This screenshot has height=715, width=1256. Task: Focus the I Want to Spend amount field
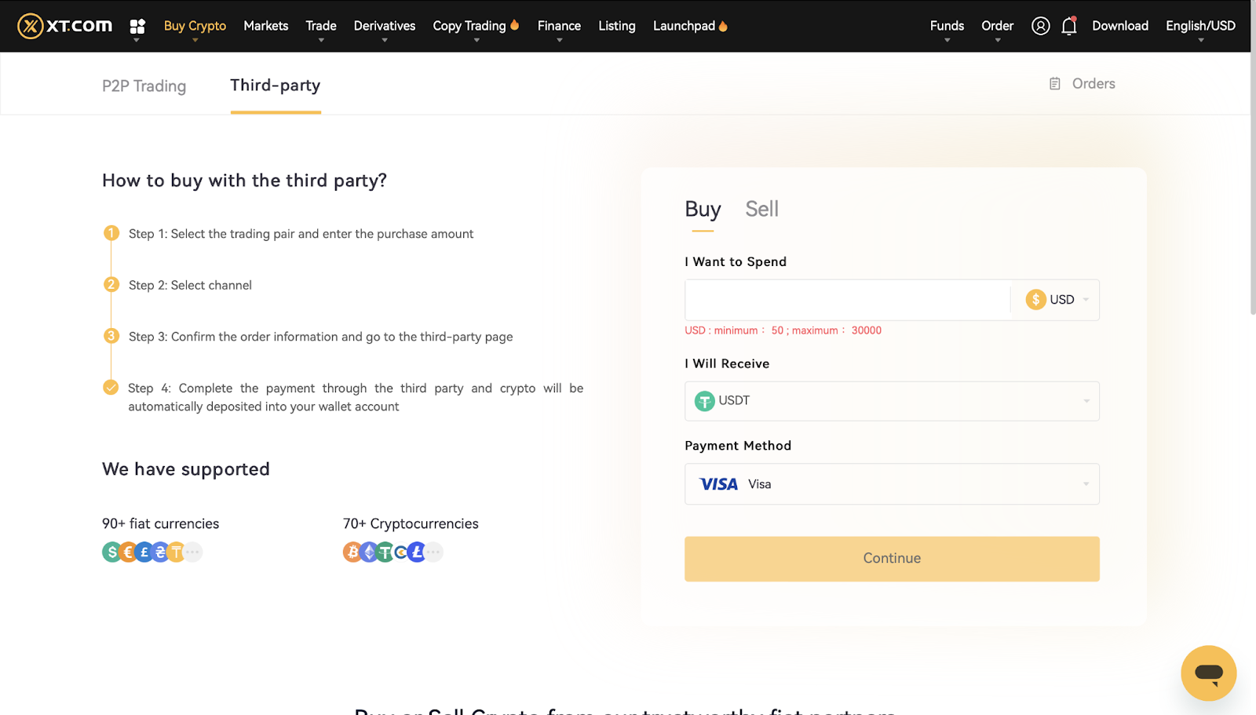coord(846,300)
